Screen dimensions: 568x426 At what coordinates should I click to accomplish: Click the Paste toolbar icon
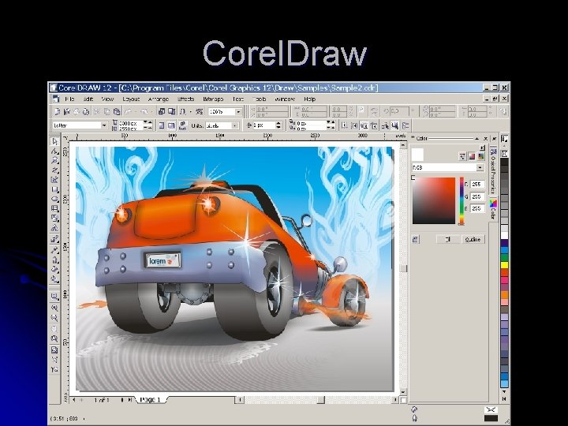coord(117,111)
